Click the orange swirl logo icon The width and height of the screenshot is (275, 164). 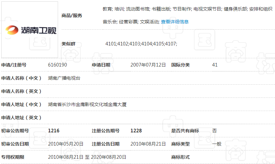12,30
